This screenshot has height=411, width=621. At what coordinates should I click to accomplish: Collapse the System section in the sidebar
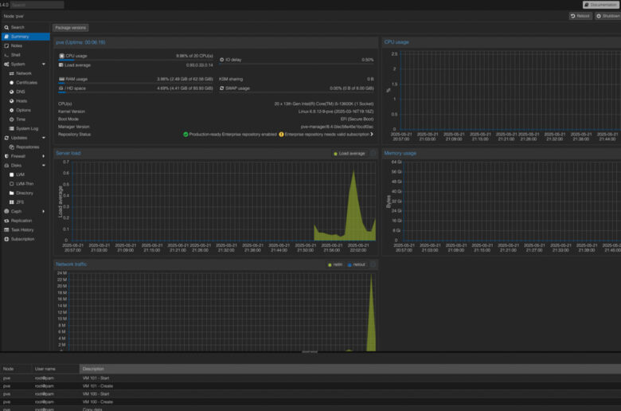coord(44,65)
